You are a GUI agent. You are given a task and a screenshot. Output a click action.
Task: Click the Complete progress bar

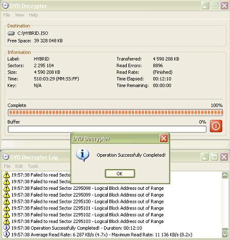point(116,112)
